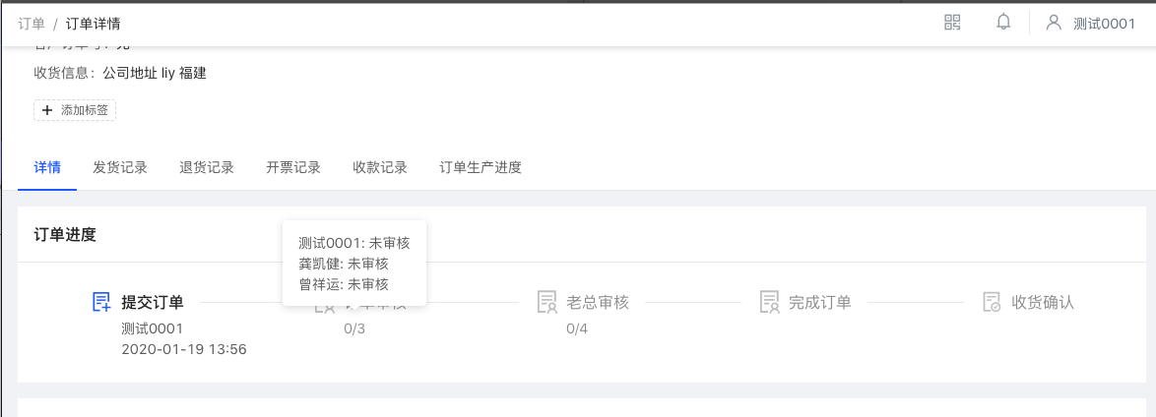Go to 订单 breadcrumb link
Image resolution: width=1156 pixels, height=417 pixels.
32,24
